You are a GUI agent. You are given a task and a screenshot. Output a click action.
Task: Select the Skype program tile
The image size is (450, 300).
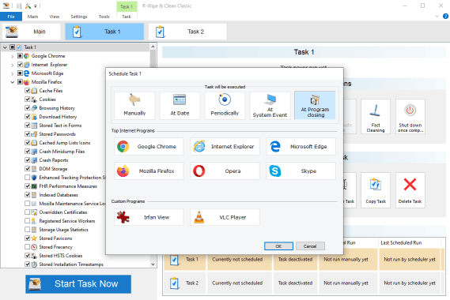(301, 171)
